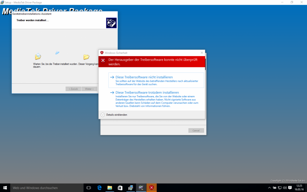Close the Windows-Sicherheit dialog
The height and width of the screenshot is (192, 307).
point(202,53)
